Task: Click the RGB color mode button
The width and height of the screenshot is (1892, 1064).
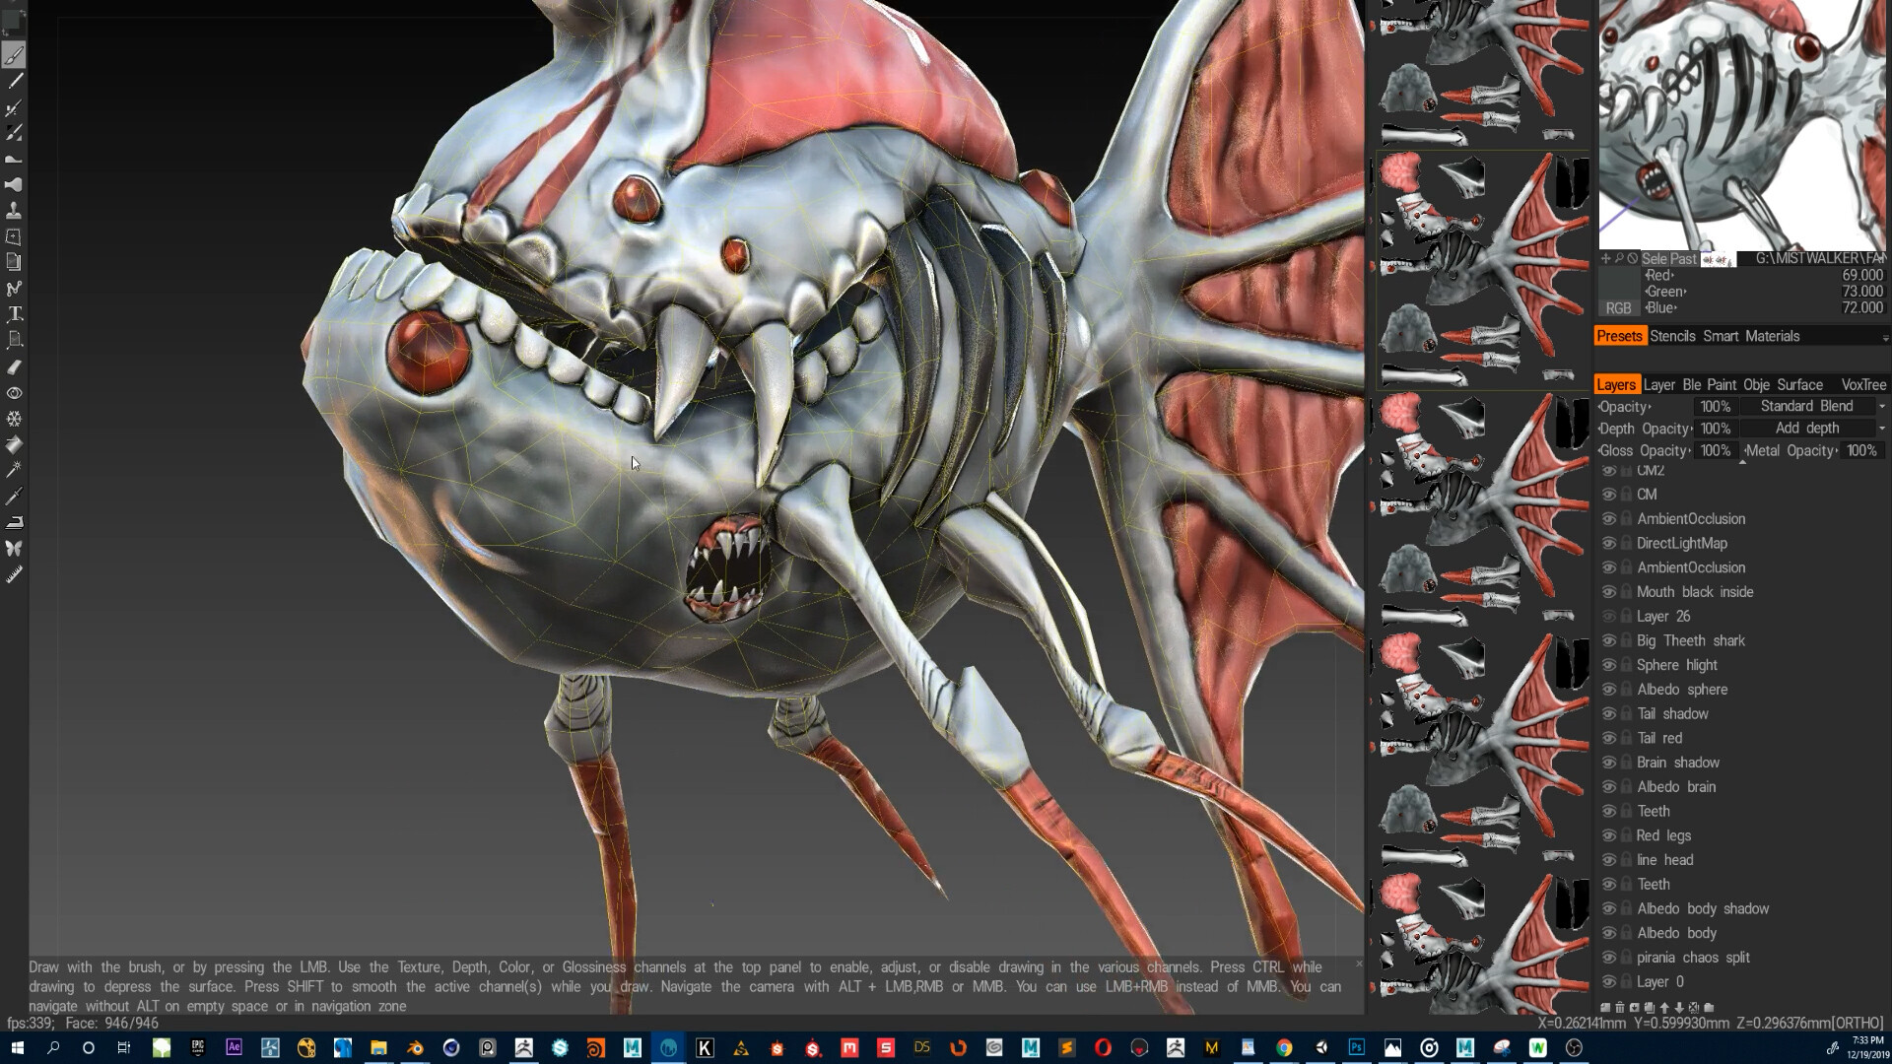Action: (1618, 307)
